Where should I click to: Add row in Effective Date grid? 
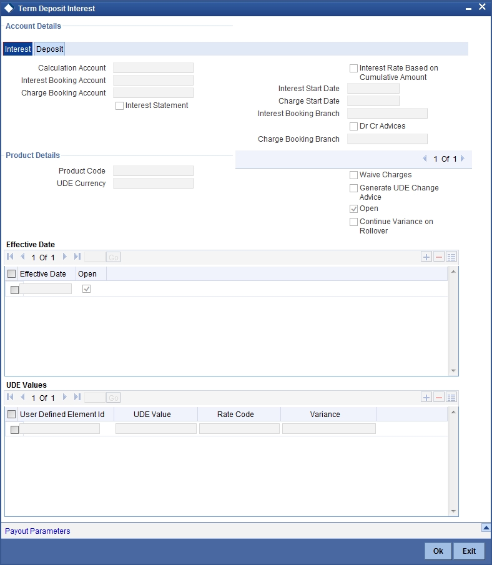click(426, 257)
